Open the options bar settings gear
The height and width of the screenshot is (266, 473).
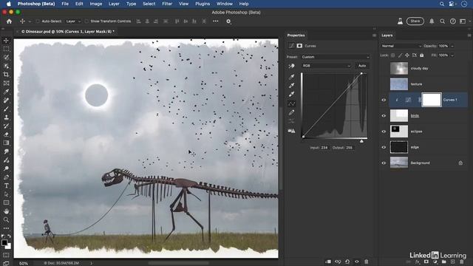pos(228,21)
